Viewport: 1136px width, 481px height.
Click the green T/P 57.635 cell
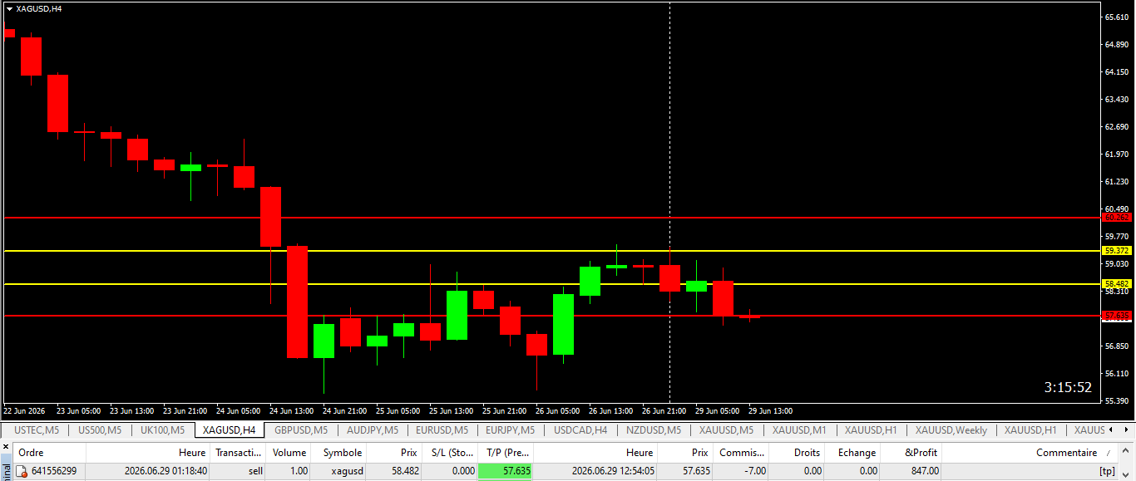pos(505,471)
